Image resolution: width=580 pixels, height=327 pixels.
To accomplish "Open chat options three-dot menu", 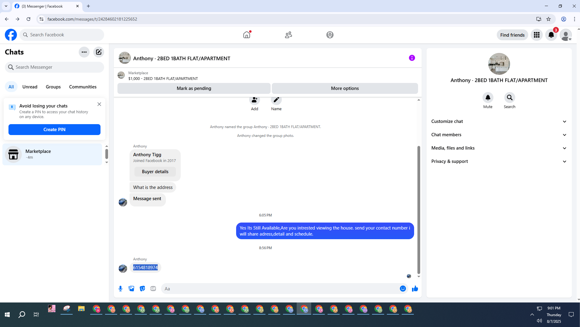I will pyautogui.click(x=84, y=52).
